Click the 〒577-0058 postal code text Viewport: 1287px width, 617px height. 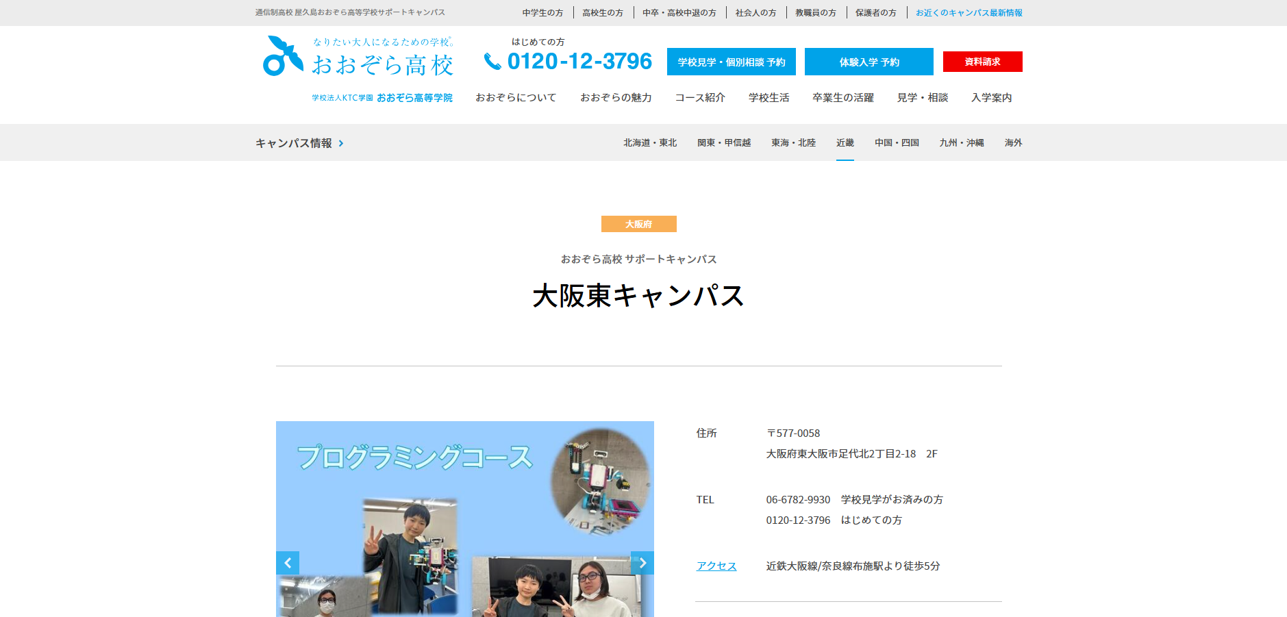(793, 433)
